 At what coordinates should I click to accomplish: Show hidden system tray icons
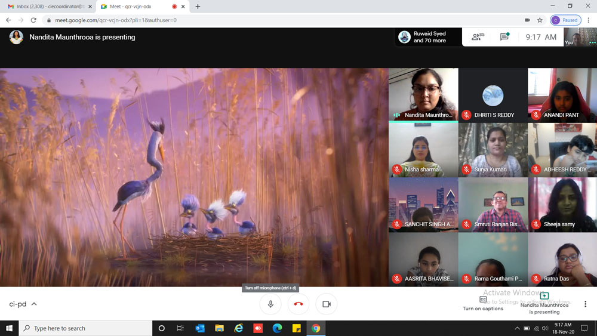pyautogui.click(x=517, y=328)
